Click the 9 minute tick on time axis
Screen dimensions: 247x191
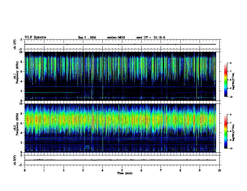click(200, 170)
